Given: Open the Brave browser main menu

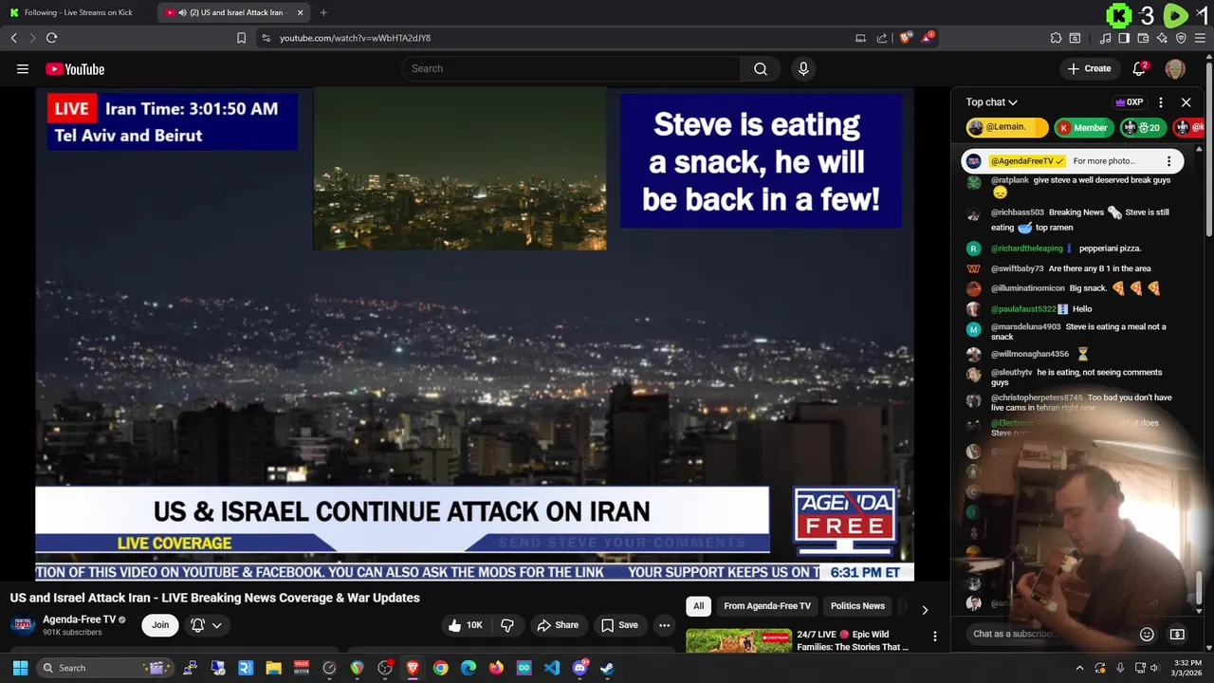Looking at the screenshot, I should pyautogui.click(x=1201, y=38).
